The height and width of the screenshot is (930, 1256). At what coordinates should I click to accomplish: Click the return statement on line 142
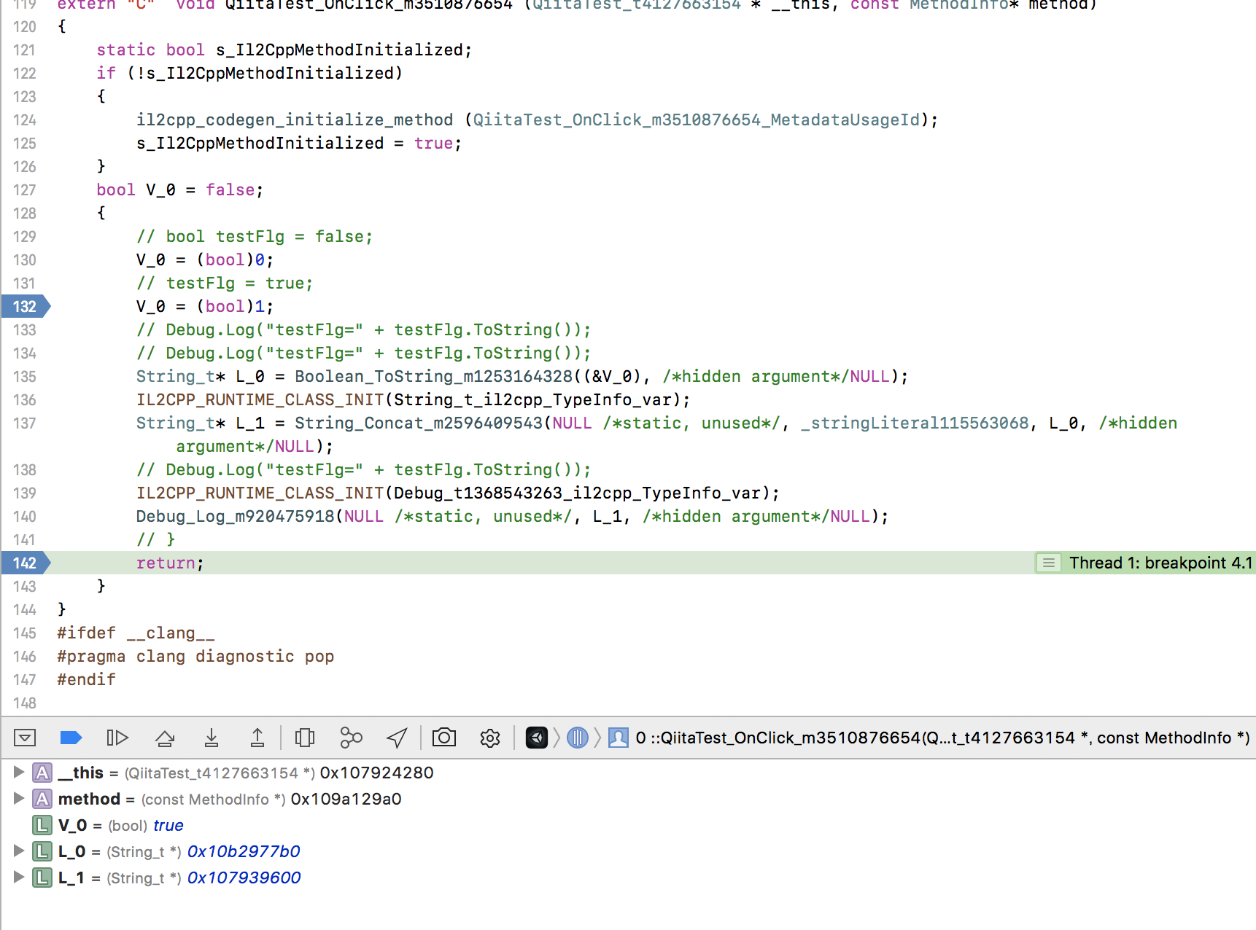click(x=170, y=563)
